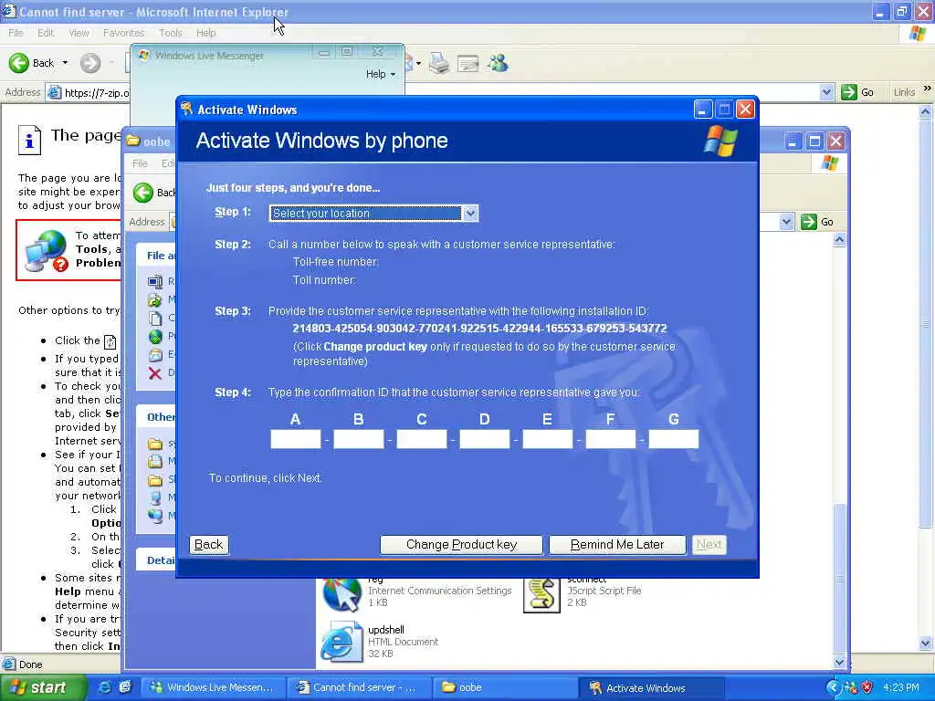Open File menu in oobe window

140,163
